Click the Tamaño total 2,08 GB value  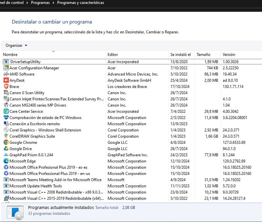pyautogui.click(x=129, y=208)
